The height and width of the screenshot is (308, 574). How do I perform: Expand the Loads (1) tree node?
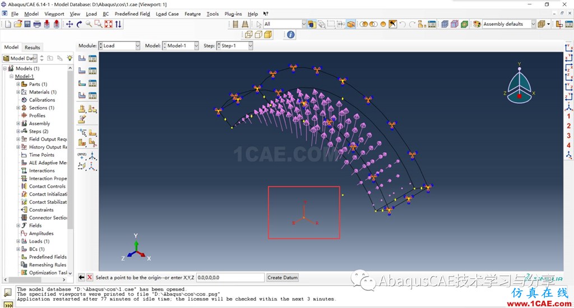click(x=18, y=241)
